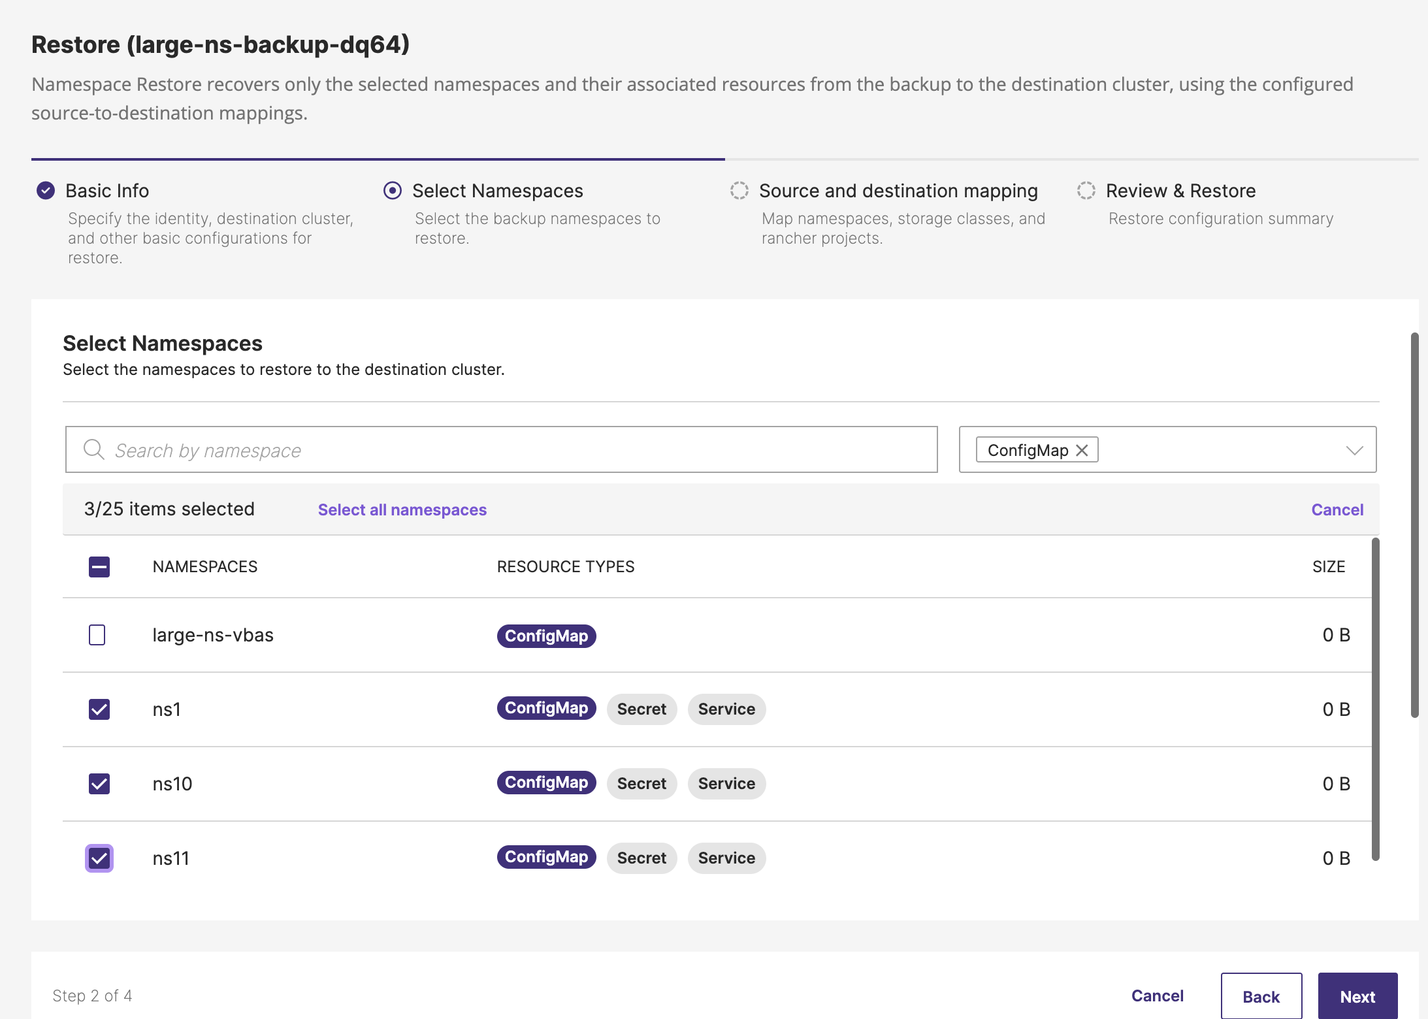Click the namespace table scrollbar
Image resolution: width=1428 pixels, height=1019 pixels.
coord(1375,699)
